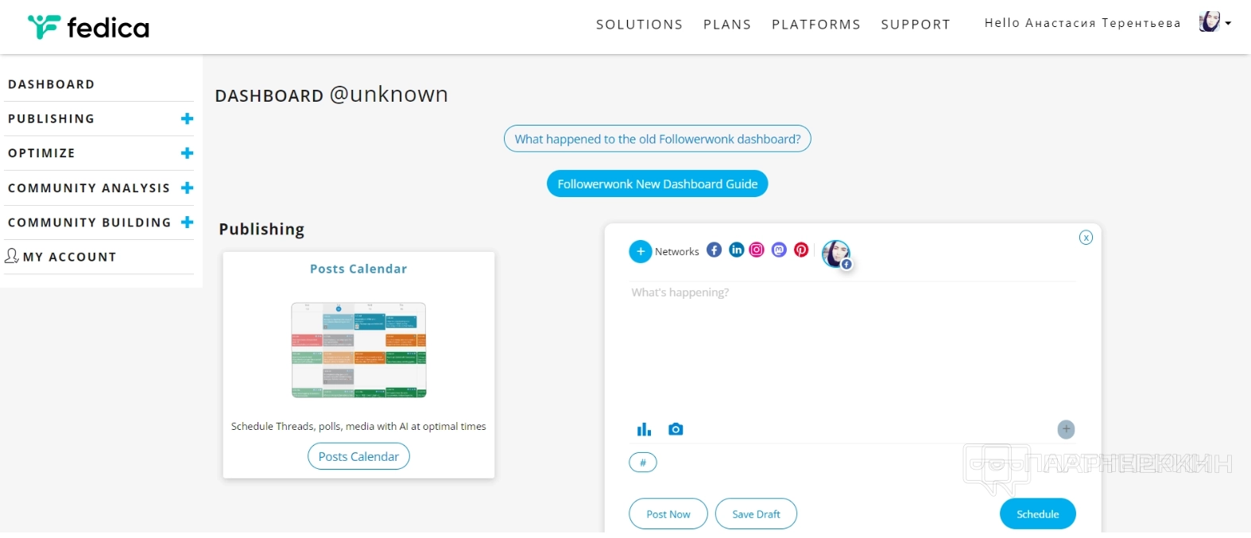Select the Mastodon network icon
This screenshot has height=538, width=1251.
[780, 250]
